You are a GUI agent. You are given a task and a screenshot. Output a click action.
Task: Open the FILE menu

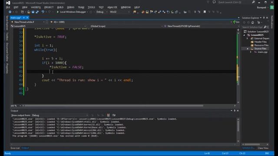coord(8,7)
